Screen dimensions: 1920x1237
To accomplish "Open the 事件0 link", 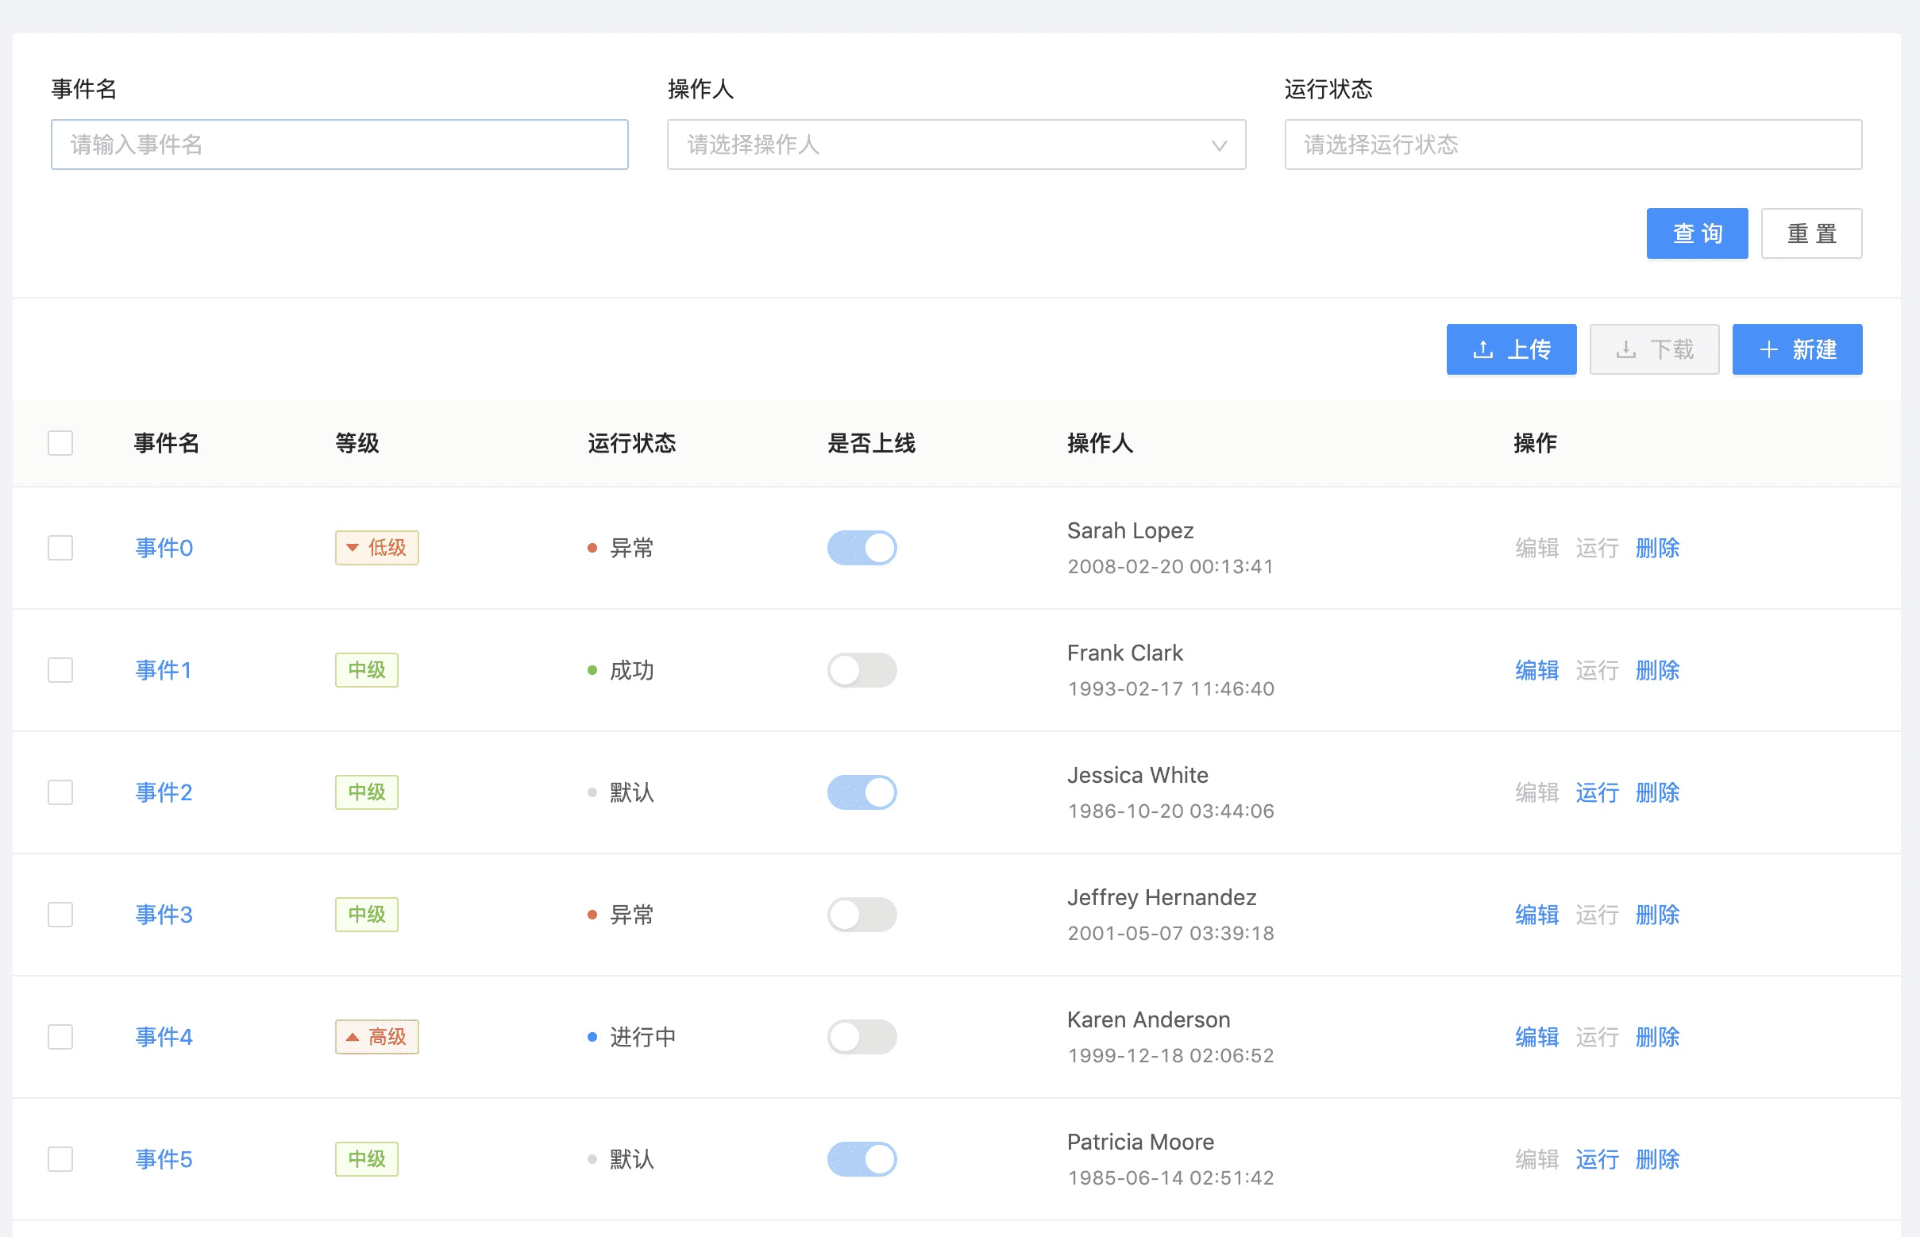I will (164, 548).
